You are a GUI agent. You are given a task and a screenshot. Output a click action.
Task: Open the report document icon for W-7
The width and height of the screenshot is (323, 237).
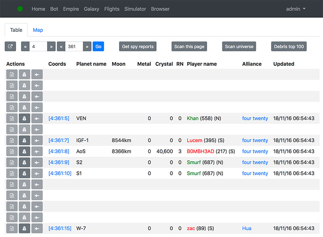pos(12,229)
